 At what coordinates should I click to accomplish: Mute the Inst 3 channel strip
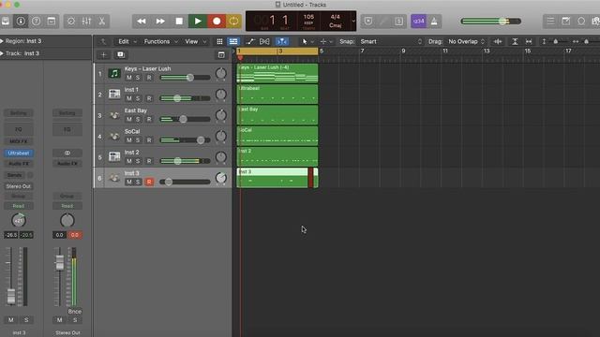(10, 320)
